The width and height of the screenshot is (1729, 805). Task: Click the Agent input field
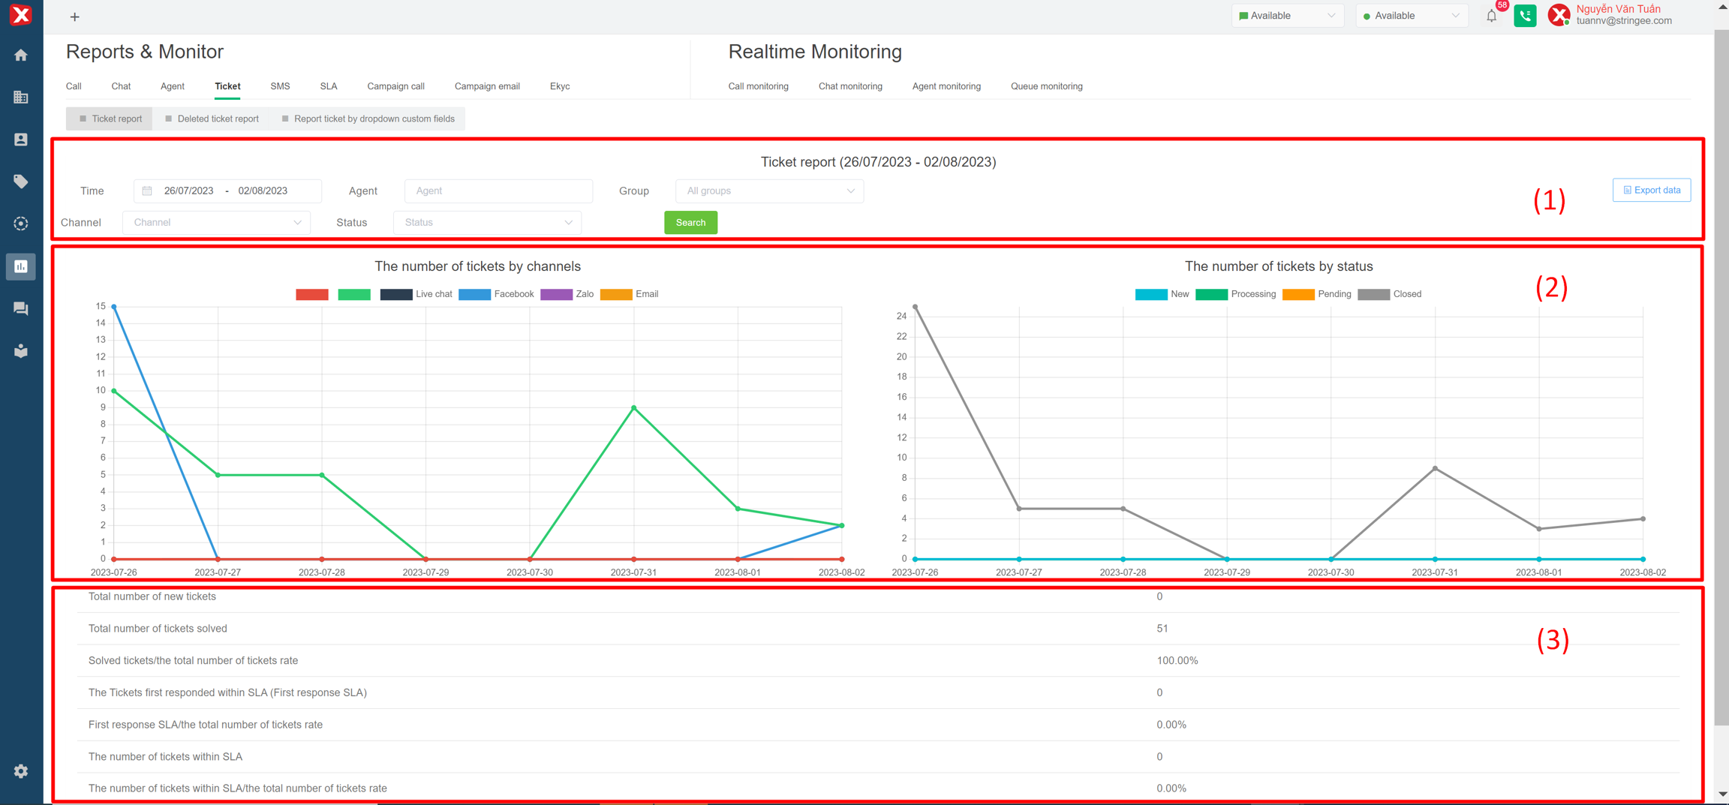tap(498, 191)
